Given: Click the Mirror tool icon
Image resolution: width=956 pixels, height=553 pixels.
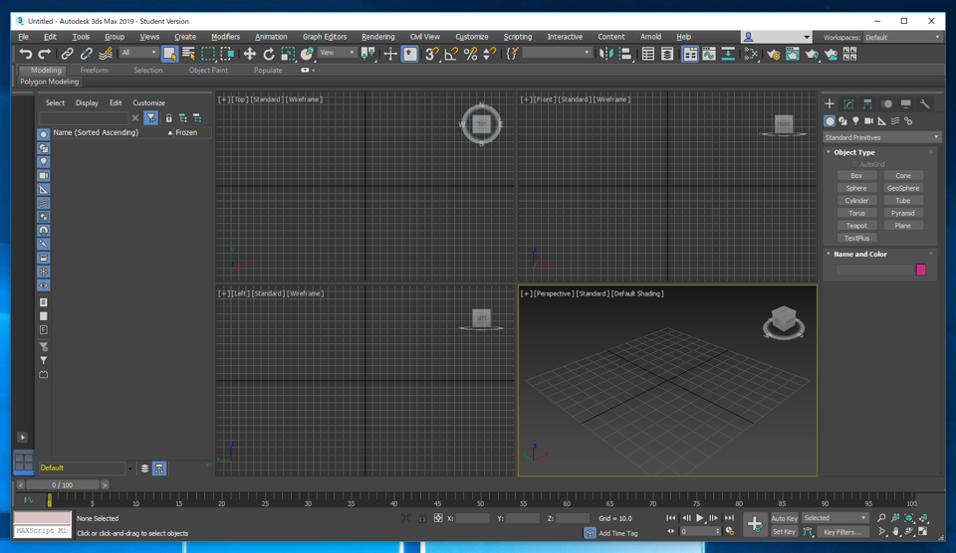Looking at the screenshot, I should click(605, 54).
